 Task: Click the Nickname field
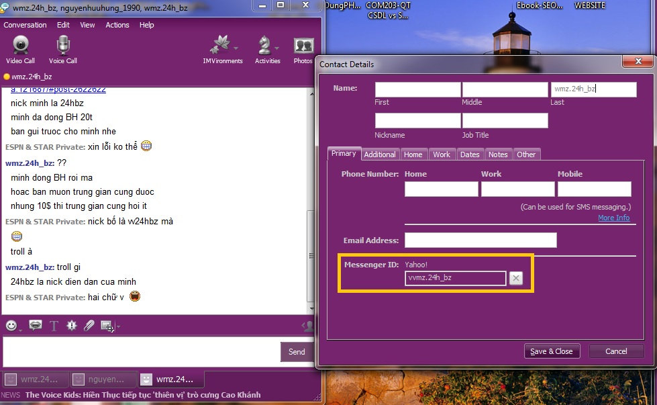(x=417, y=121)
